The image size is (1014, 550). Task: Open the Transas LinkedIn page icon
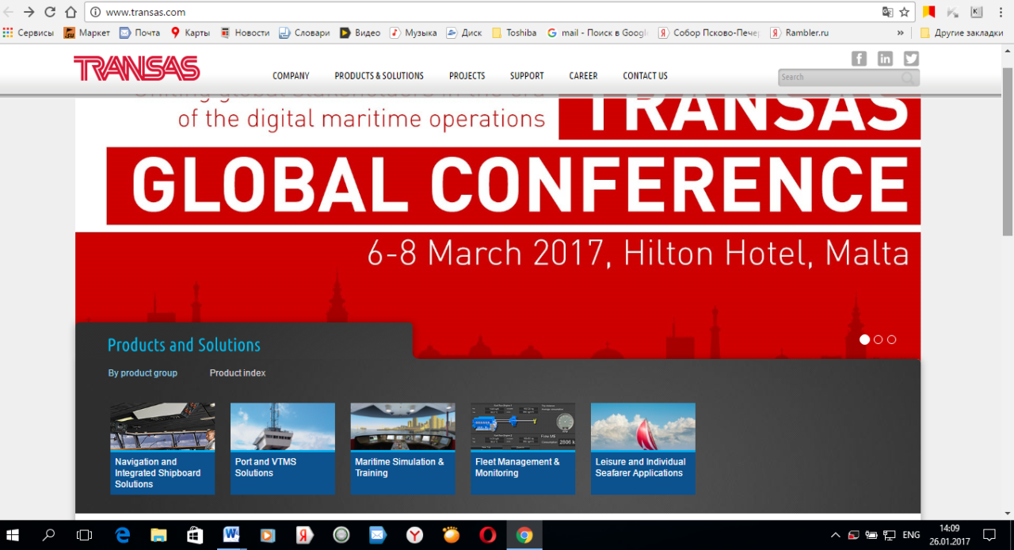coord(885,59)
